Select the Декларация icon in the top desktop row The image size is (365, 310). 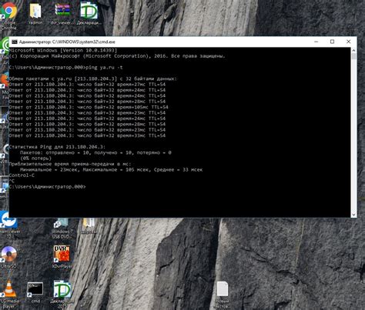(89, 11)
